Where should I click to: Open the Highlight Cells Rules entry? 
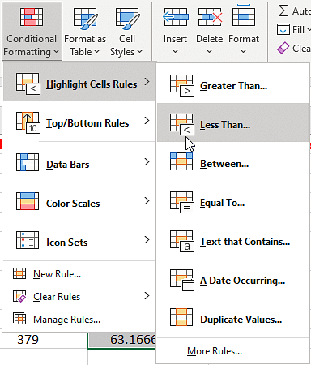click(79, 82)
